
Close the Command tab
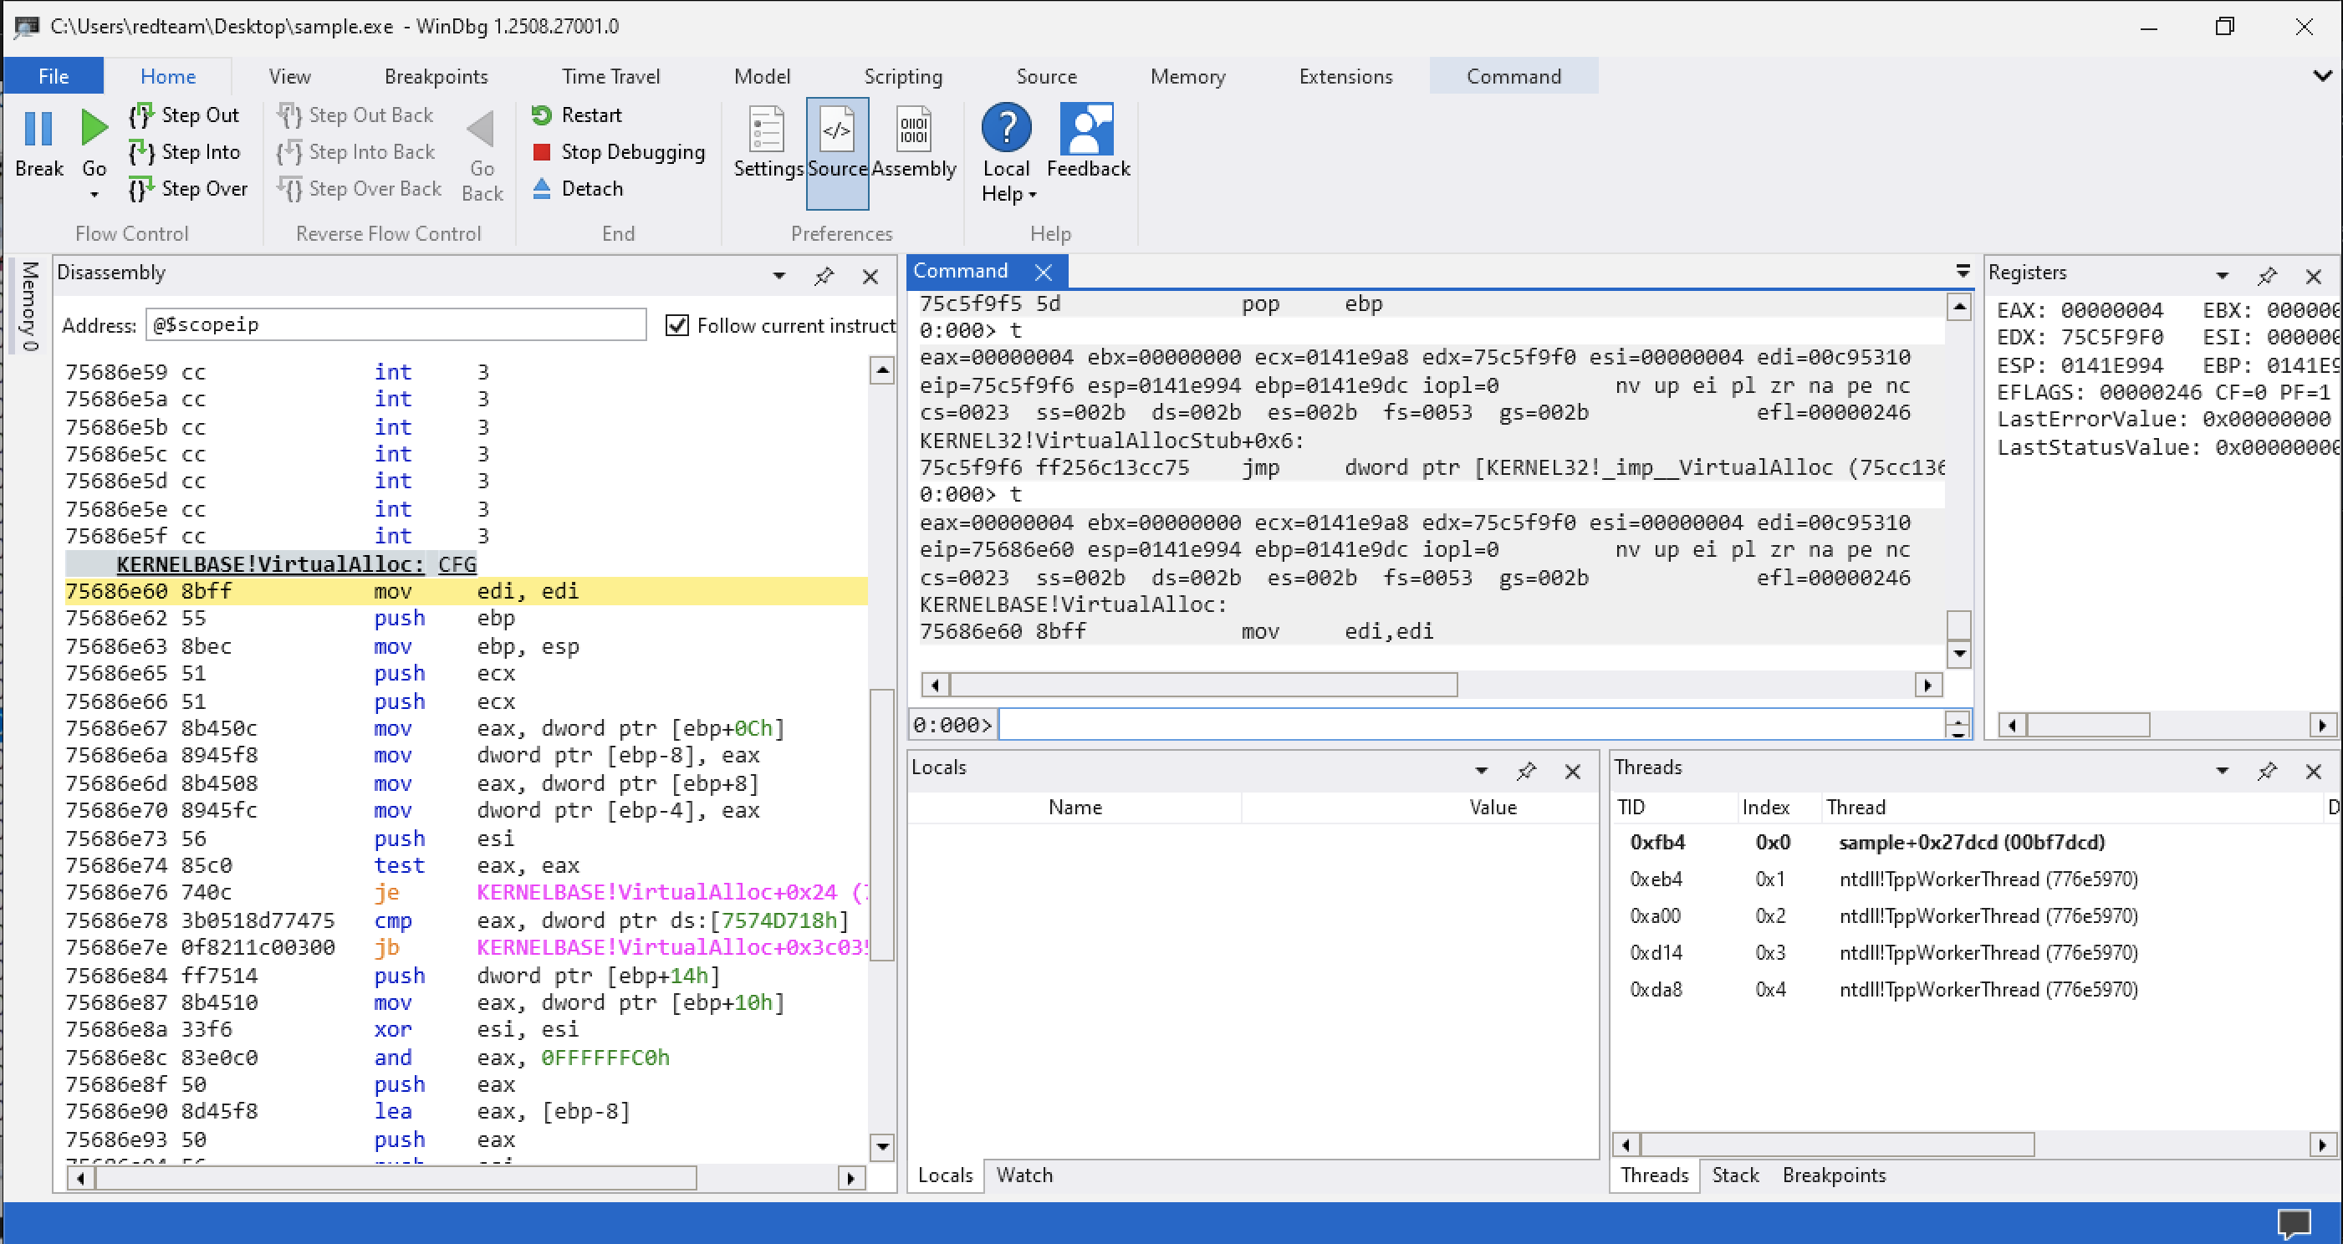[1044, 272]
